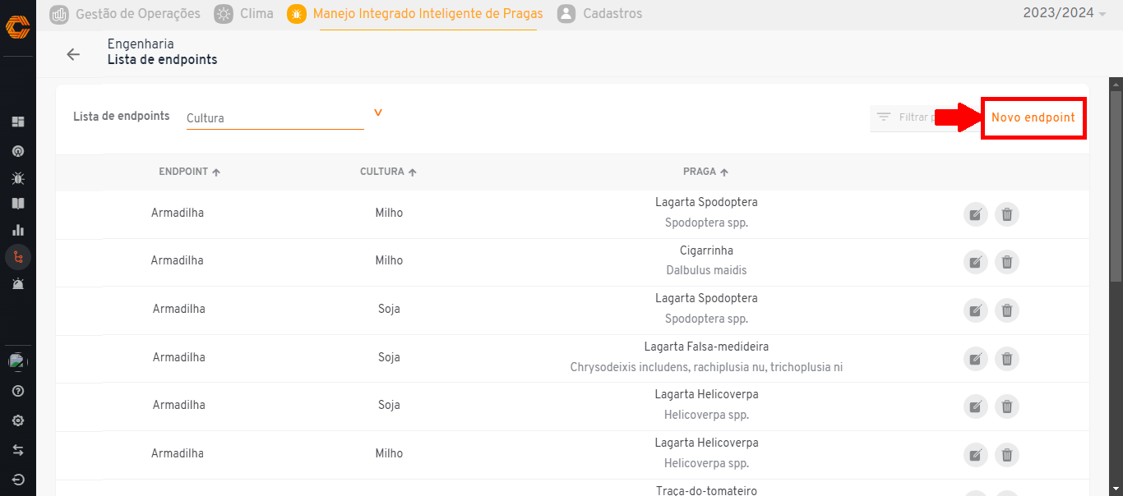Delete the Cigarrinha endpoint row
The height and width of the screenshot is (496, 1123).
pyautogui.click(x=1007, y=262)
